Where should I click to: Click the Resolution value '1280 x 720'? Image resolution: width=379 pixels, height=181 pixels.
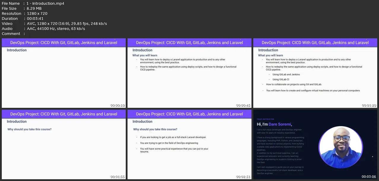pos(37,14)
